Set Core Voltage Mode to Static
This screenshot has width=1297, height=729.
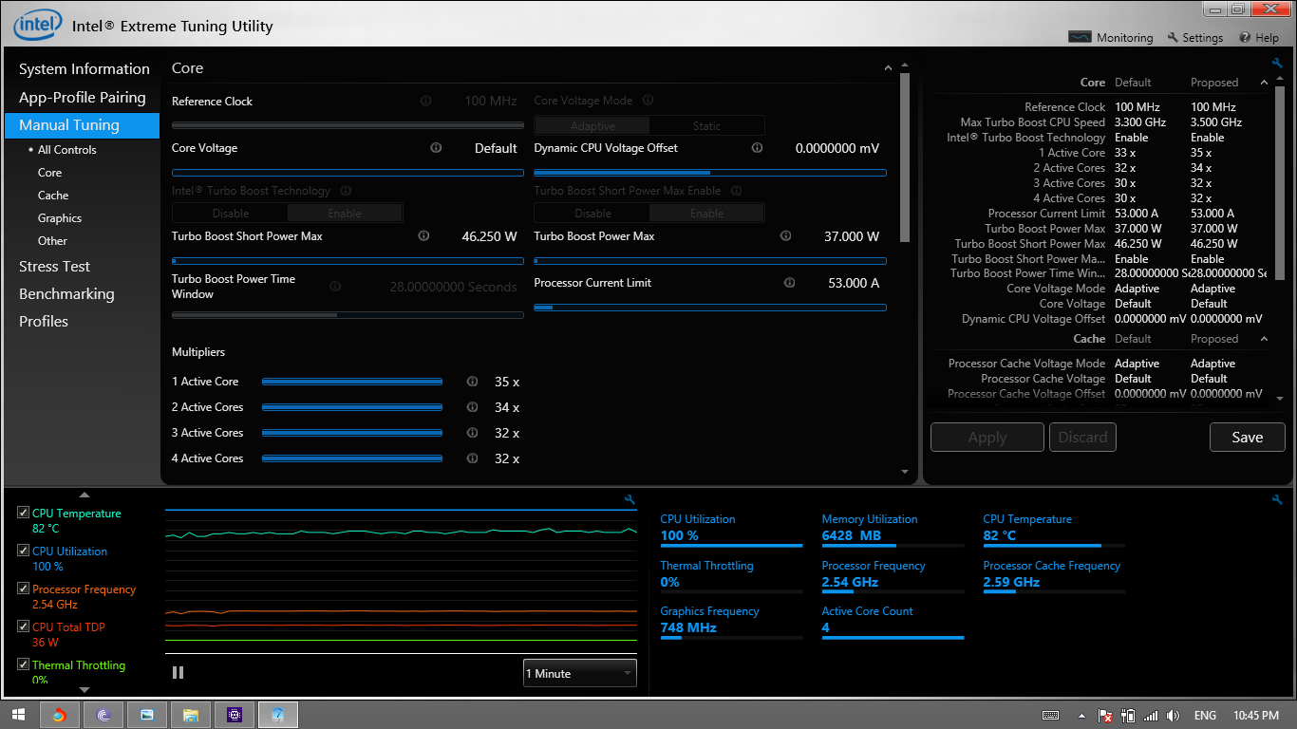coord(707,125)
